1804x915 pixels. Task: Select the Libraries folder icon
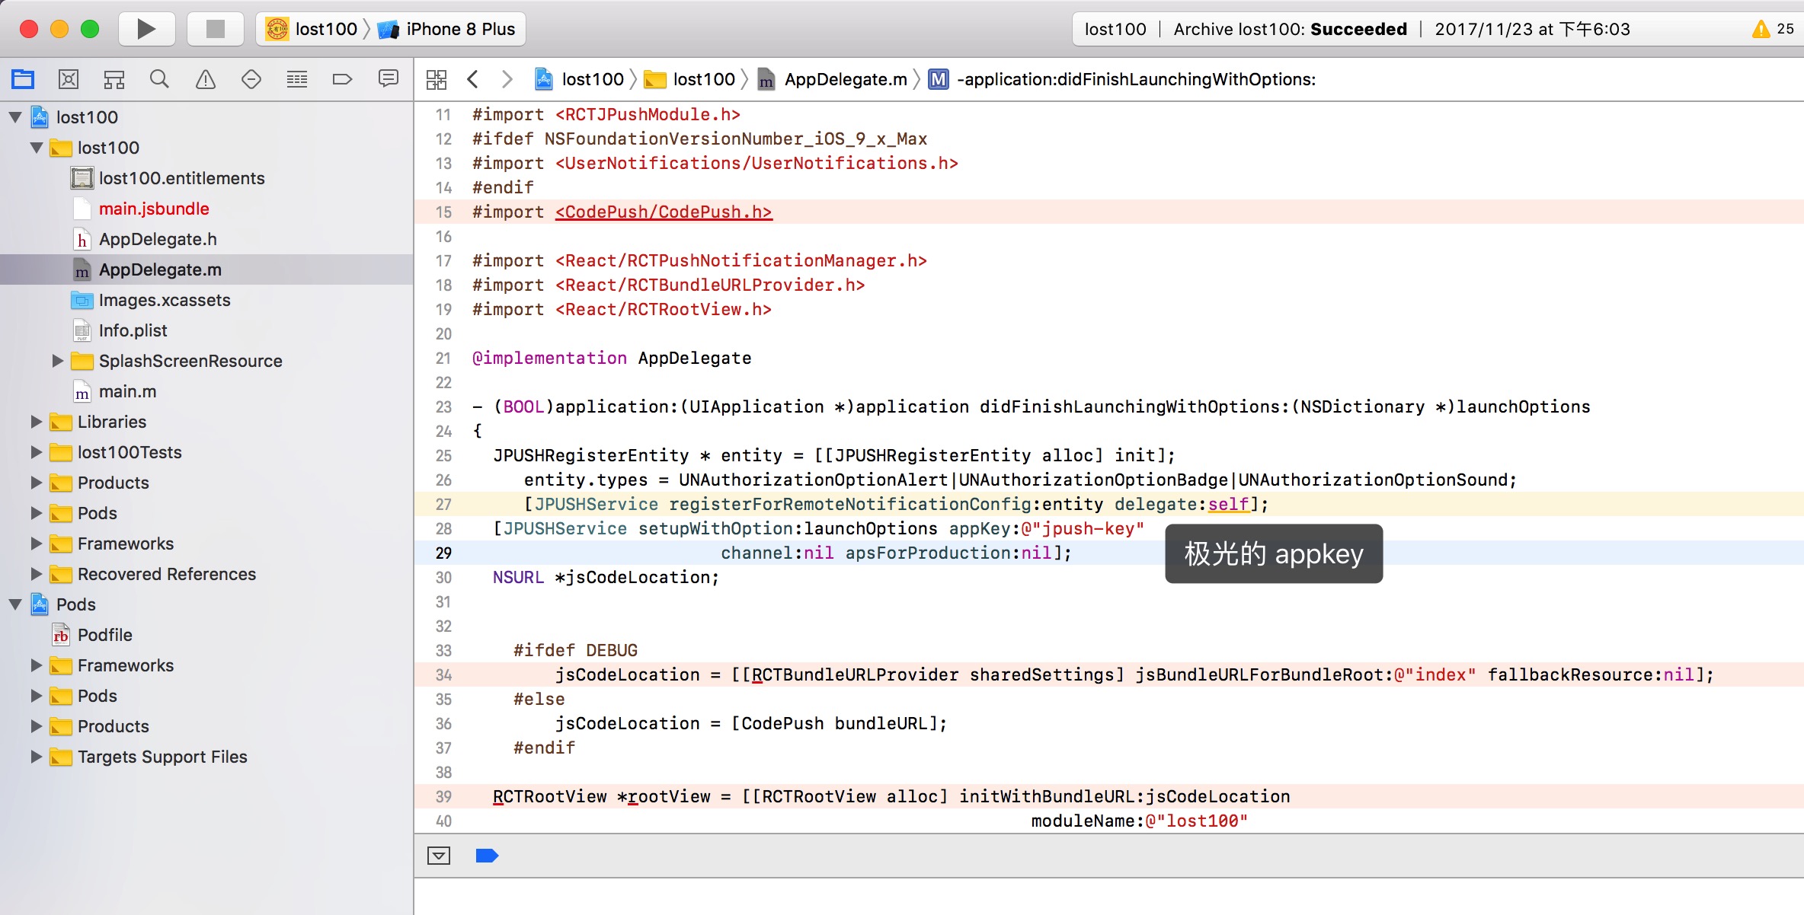point(61,422)
